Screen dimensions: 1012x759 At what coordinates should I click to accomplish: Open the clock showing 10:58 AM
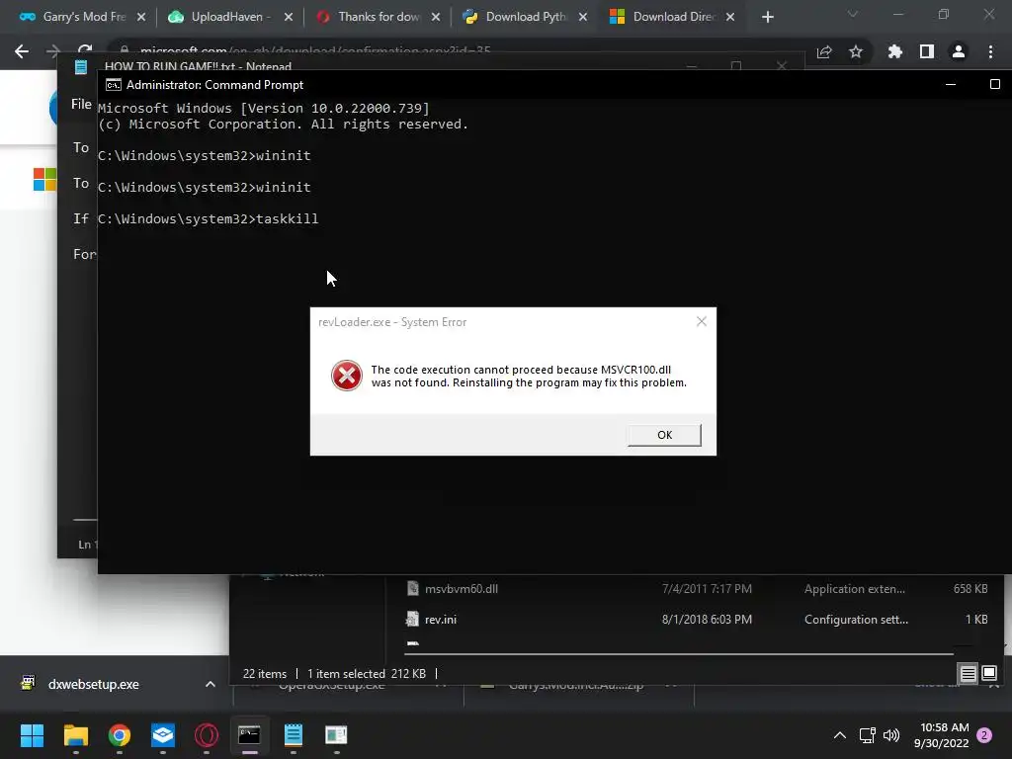pyautogui.click(x=942, y=735)
